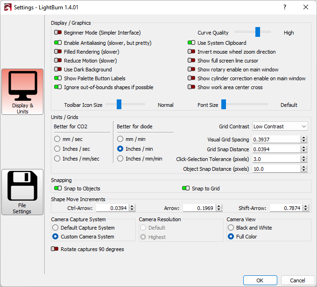
Task: Click the Font Size slider handle
Action: pos(224,104)
